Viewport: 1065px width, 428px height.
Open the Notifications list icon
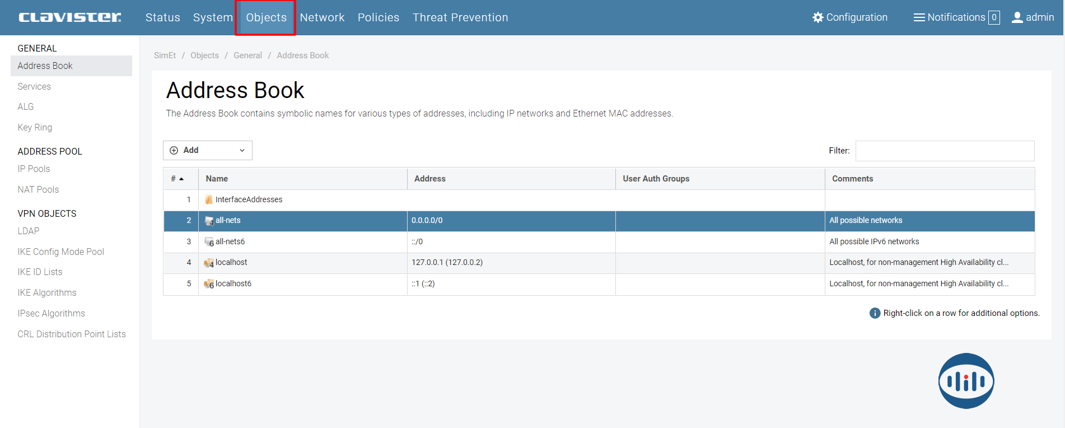pyautogui.click(x=919, y=17)
